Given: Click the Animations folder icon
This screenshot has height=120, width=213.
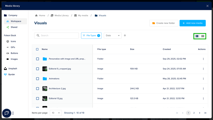Looking at the screenshot, I should coord(45,79).
